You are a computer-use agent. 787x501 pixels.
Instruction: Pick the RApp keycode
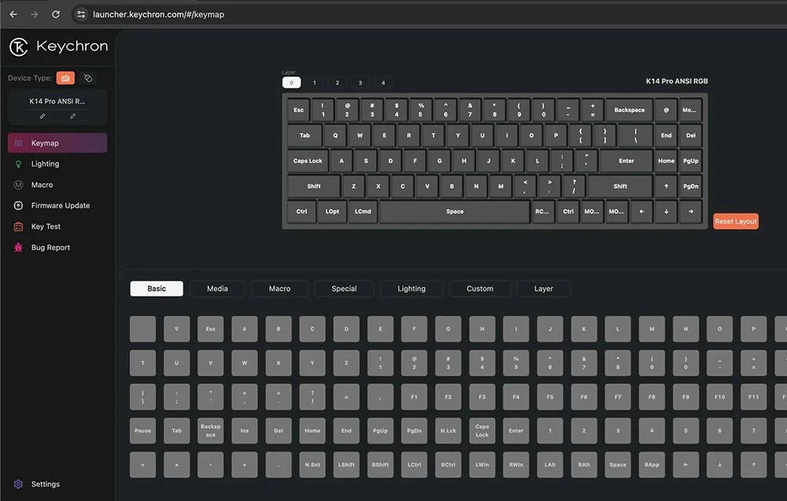(x=652, y=465)
